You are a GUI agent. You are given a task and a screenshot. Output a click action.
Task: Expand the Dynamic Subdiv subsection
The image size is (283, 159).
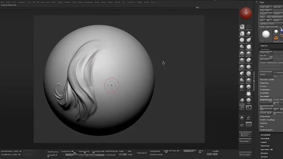(x=267, y=79)
